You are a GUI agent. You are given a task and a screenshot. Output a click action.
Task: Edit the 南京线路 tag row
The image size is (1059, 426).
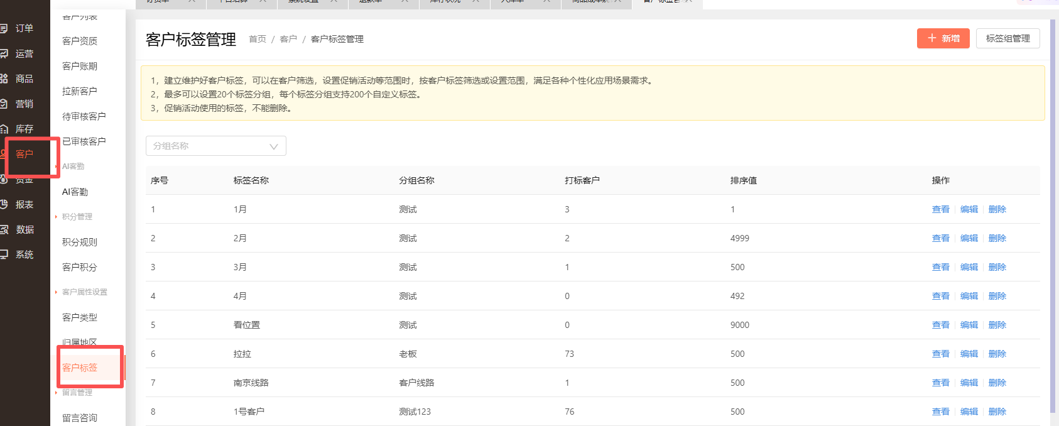point(969,383)
